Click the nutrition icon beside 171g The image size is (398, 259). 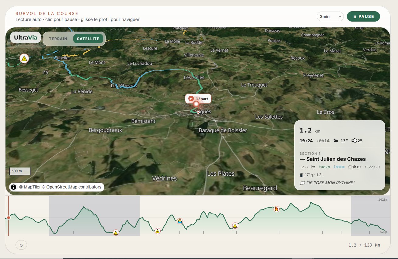coord(301,175)
